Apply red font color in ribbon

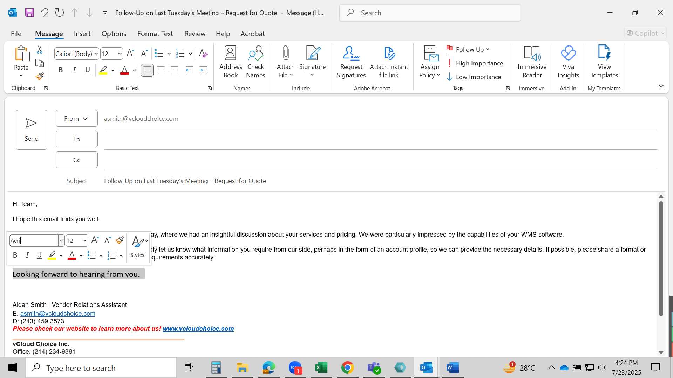(x=124, y=70)
